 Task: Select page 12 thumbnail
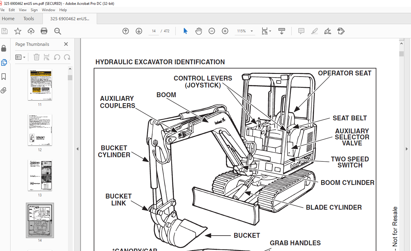40,130
